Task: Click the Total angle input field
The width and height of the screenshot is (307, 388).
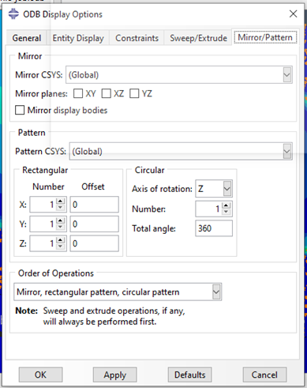Action: tap(214, 228)
